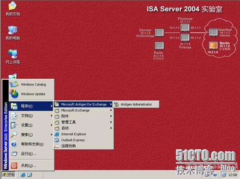Image resolution: width=240 pixels, height=179 pixels.
Task: Click the 帮助和支持(H) question mark icon
Action: tap(14, 144)
